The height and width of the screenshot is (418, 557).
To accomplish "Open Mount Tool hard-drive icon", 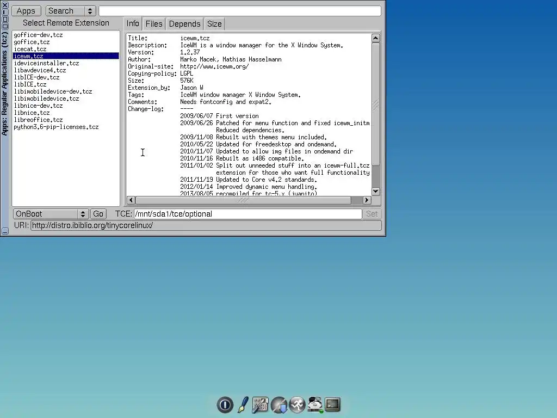I will tap(315, 405).
